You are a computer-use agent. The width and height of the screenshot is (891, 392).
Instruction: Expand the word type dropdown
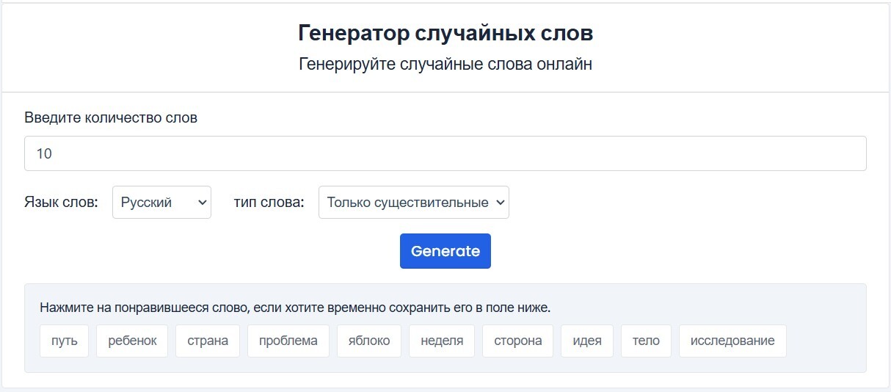pos(413,202)
